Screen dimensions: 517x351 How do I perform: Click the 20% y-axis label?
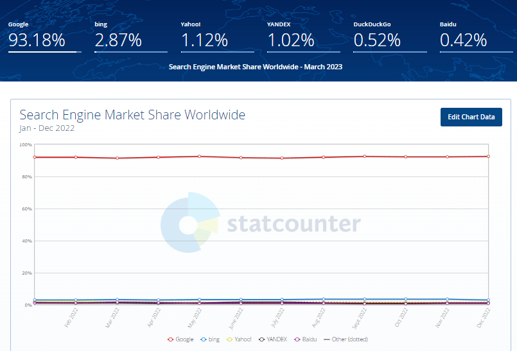pos(27,273)
